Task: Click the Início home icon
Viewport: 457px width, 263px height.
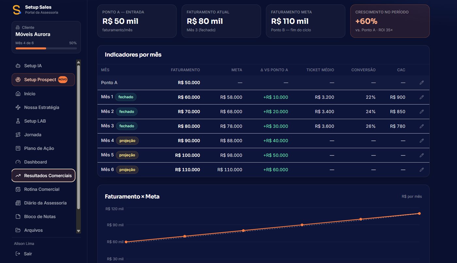Action: coord(18,94)
